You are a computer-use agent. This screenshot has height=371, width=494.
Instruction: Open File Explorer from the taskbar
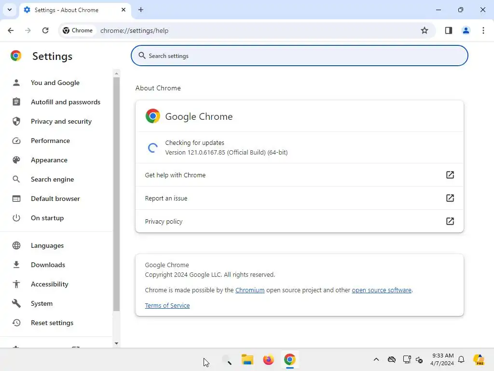247,359
